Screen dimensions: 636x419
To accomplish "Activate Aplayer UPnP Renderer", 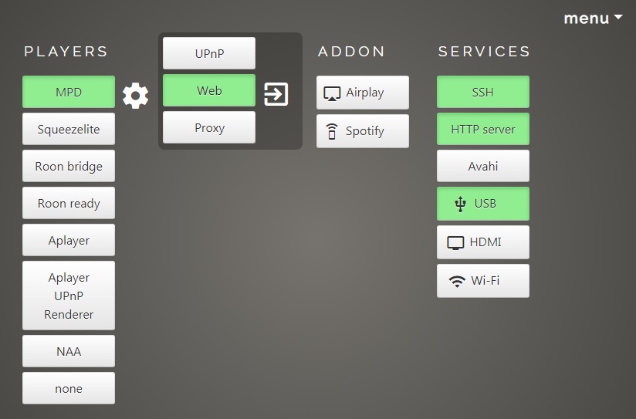I will coord(69,296).
